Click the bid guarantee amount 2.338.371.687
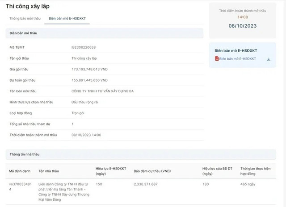 (146, 184)
